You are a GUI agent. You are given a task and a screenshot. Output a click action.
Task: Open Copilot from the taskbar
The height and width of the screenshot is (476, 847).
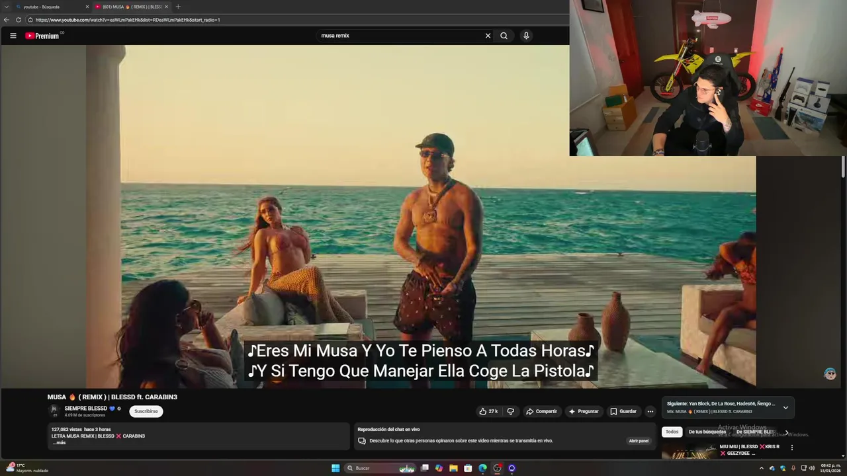[x=439, y=468]
